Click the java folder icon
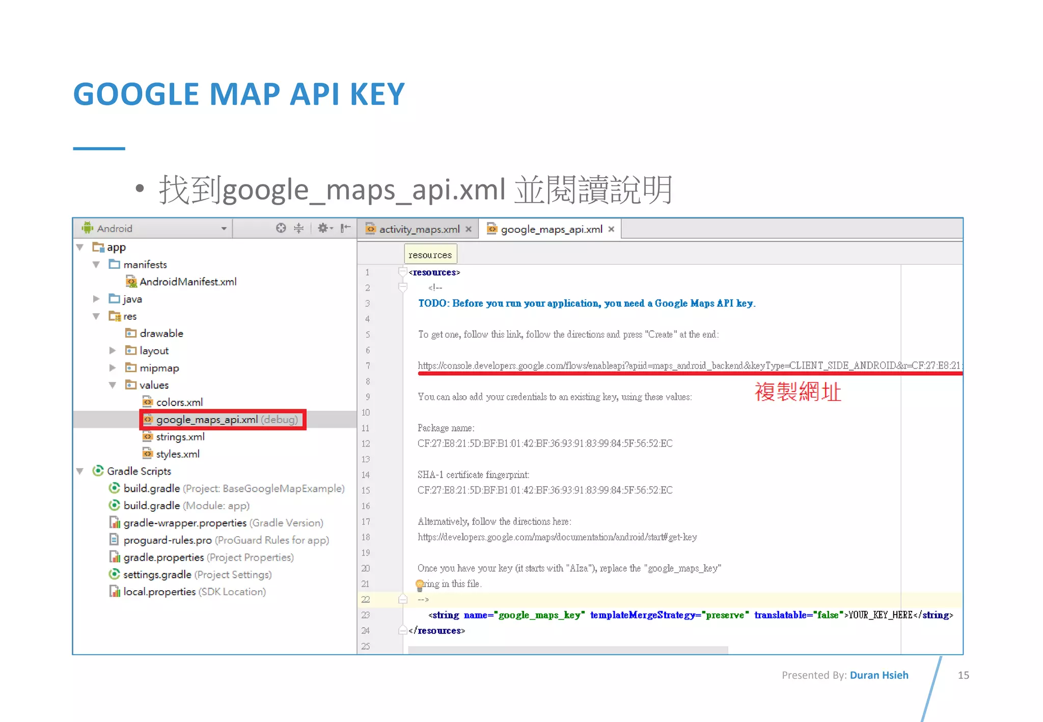This screenshot has width=1043, height=722. [115, 299]
